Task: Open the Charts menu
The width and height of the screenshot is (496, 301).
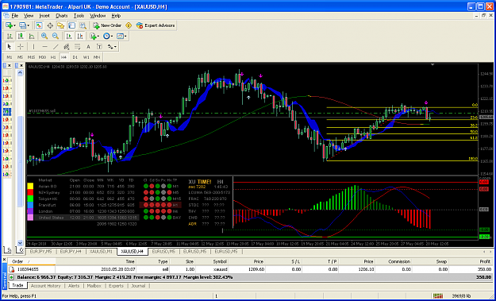Action: [x=62, y=16]
